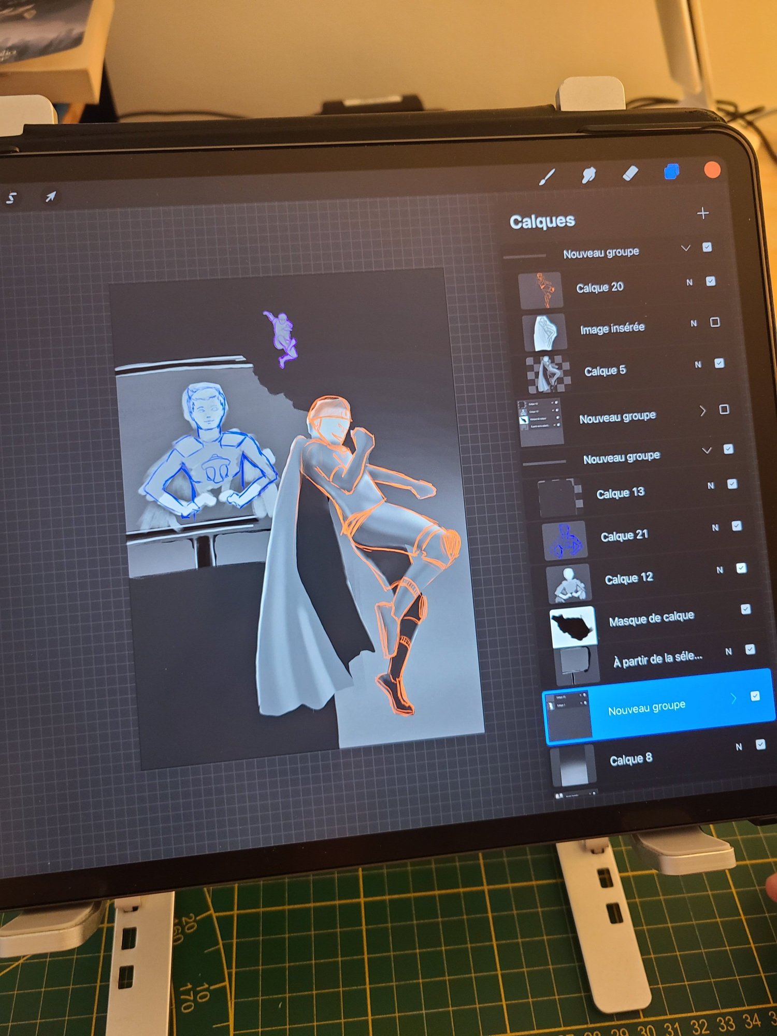Expand the collapsed Nouveau groupe

(x=702, y=411)
